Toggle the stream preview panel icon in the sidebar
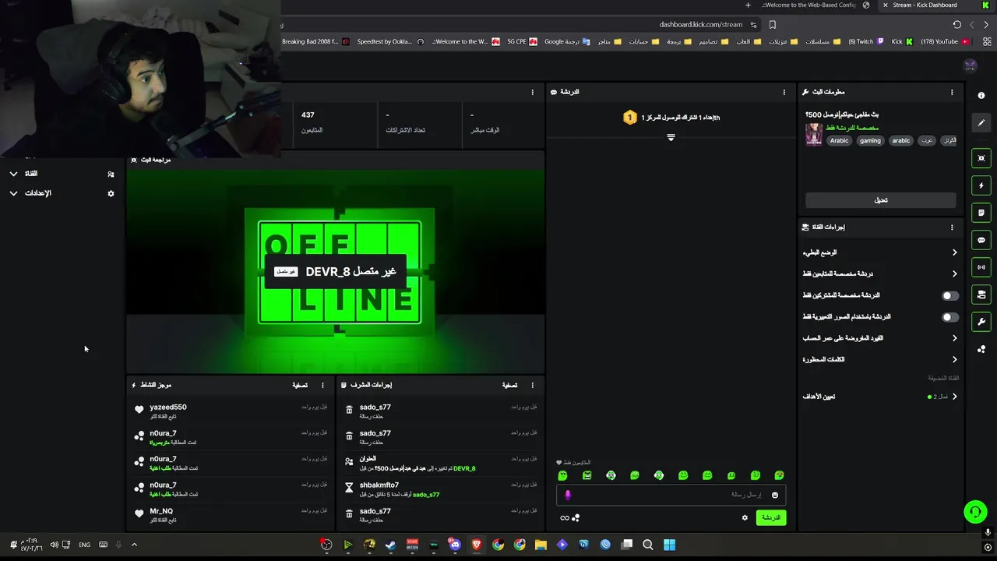 coord(981,158)
